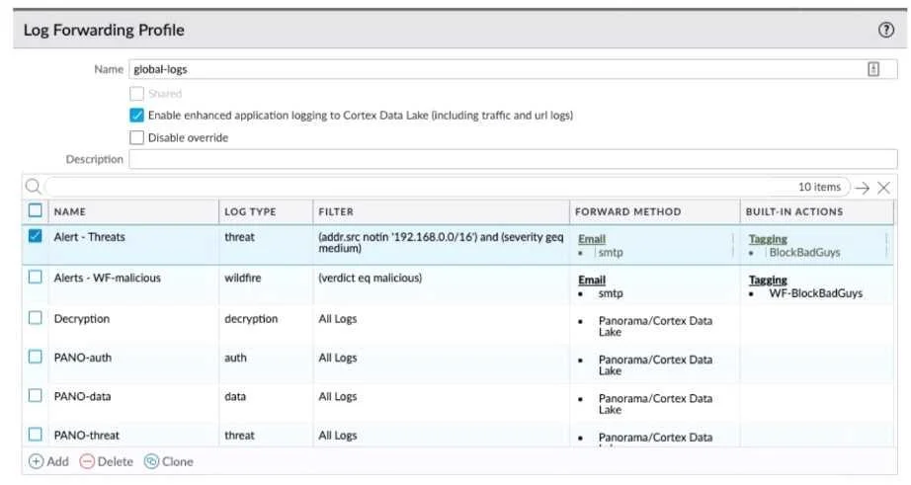This screenshot has width=911, height=485.
Task: Open the PANO-auth entry
Action: (82, 358)
